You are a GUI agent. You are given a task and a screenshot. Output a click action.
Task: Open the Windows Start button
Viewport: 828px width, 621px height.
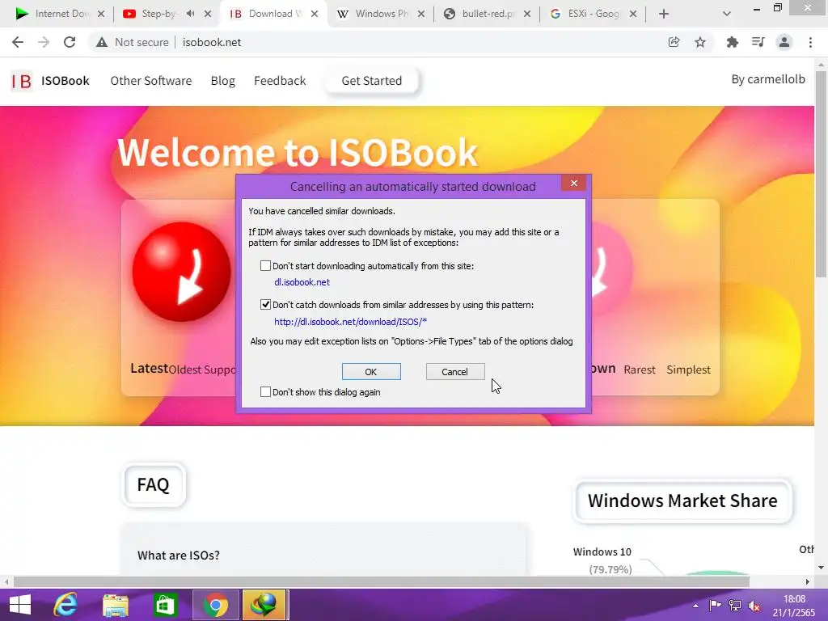[x=20, y=605]
